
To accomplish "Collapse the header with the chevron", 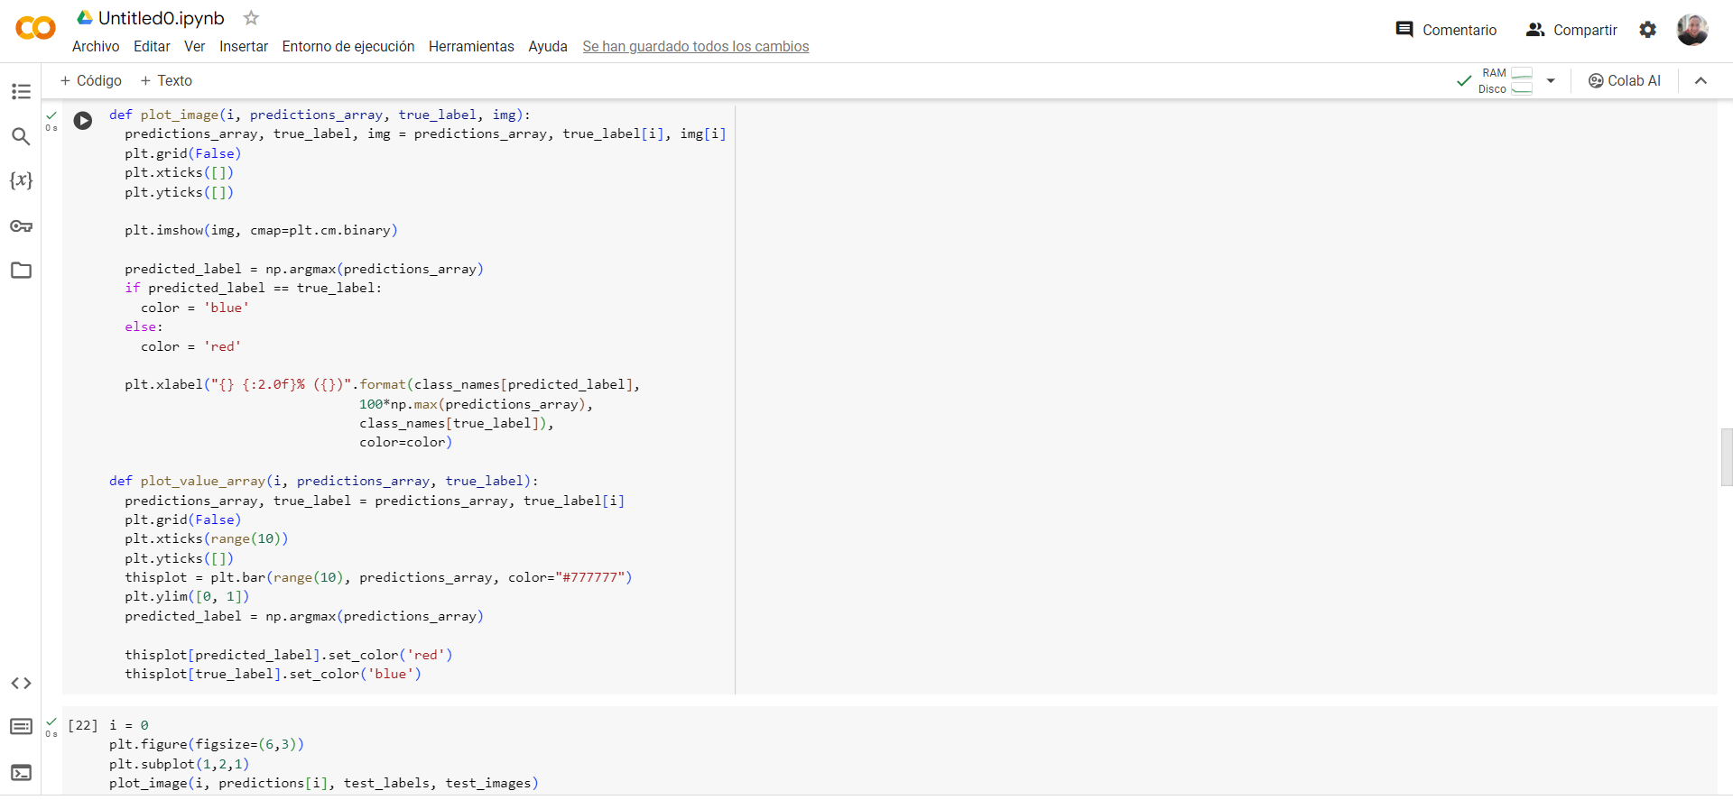I will 1701,81.
